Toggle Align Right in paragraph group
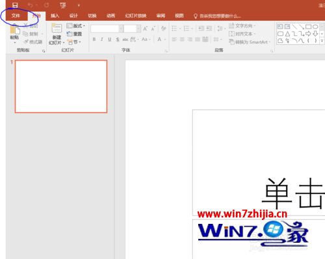325x259 pixels. click(x=190, y=39)
